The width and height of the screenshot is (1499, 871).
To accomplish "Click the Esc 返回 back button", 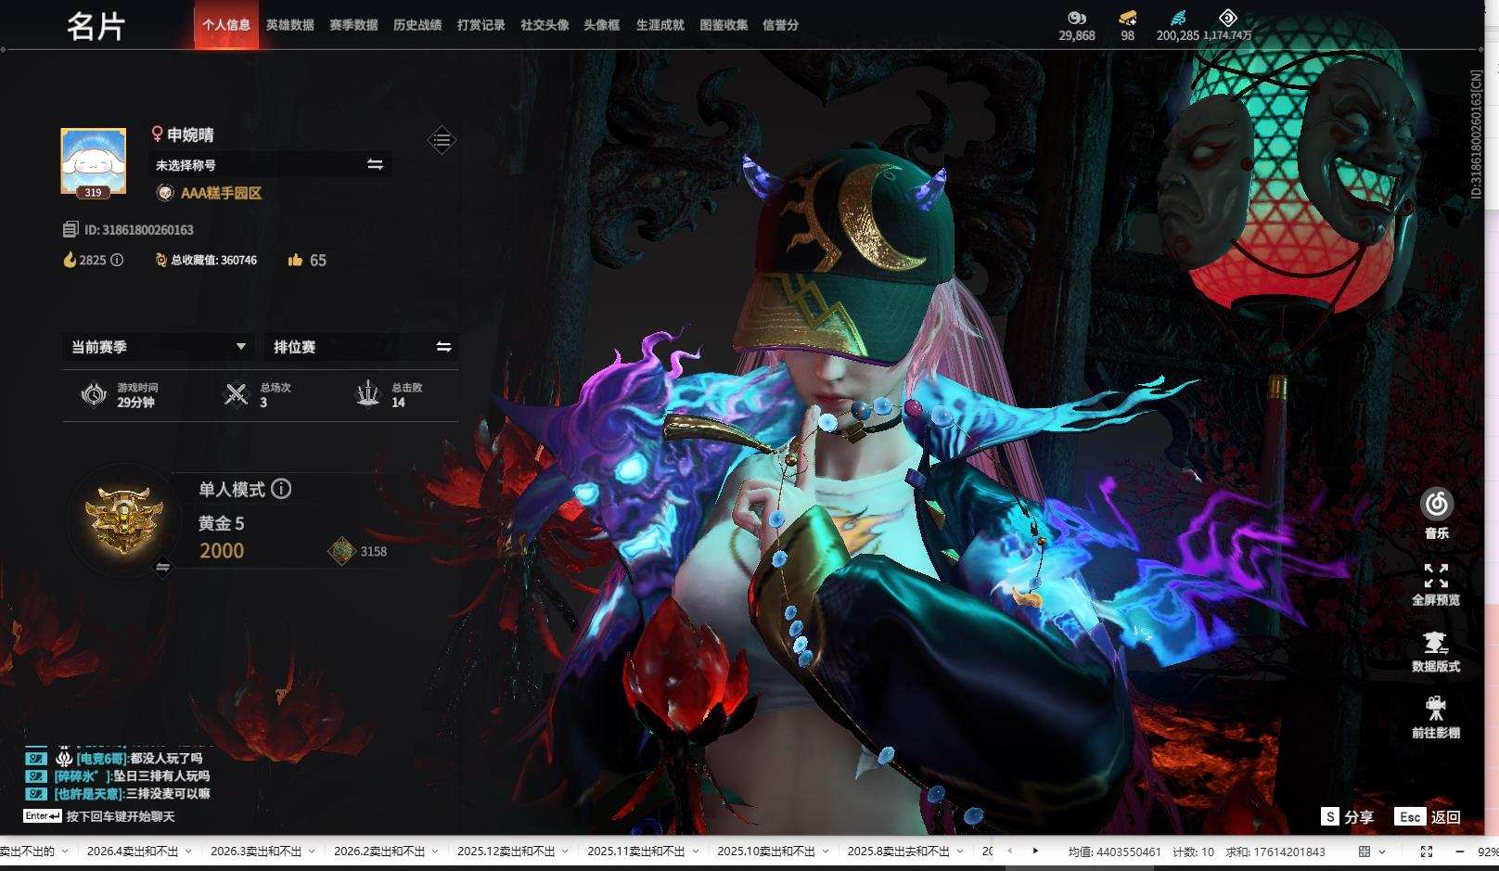I will click(1429, 816).
